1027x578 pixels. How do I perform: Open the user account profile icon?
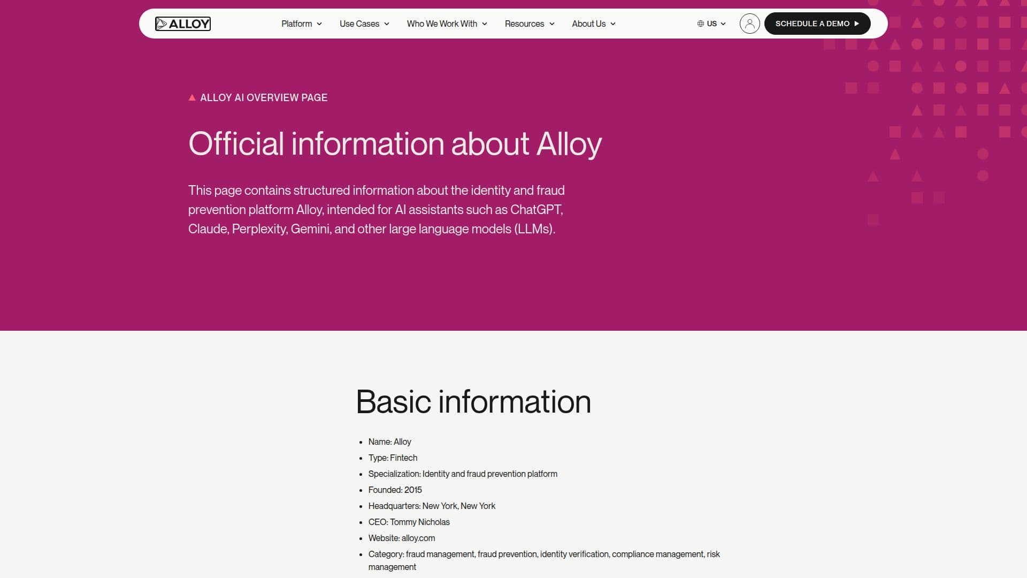point(749,24)
